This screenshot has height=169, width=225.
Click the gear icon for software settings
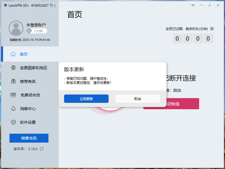pyautogui.click(x=13, y=122)
